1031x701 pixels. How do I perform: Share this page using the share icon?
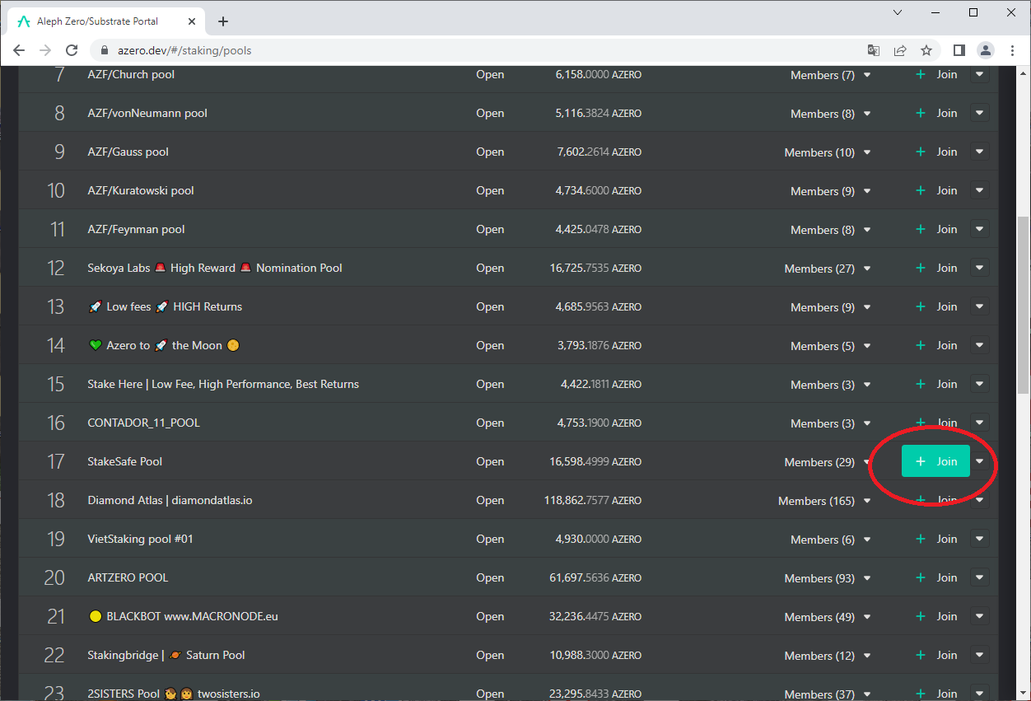900,50
